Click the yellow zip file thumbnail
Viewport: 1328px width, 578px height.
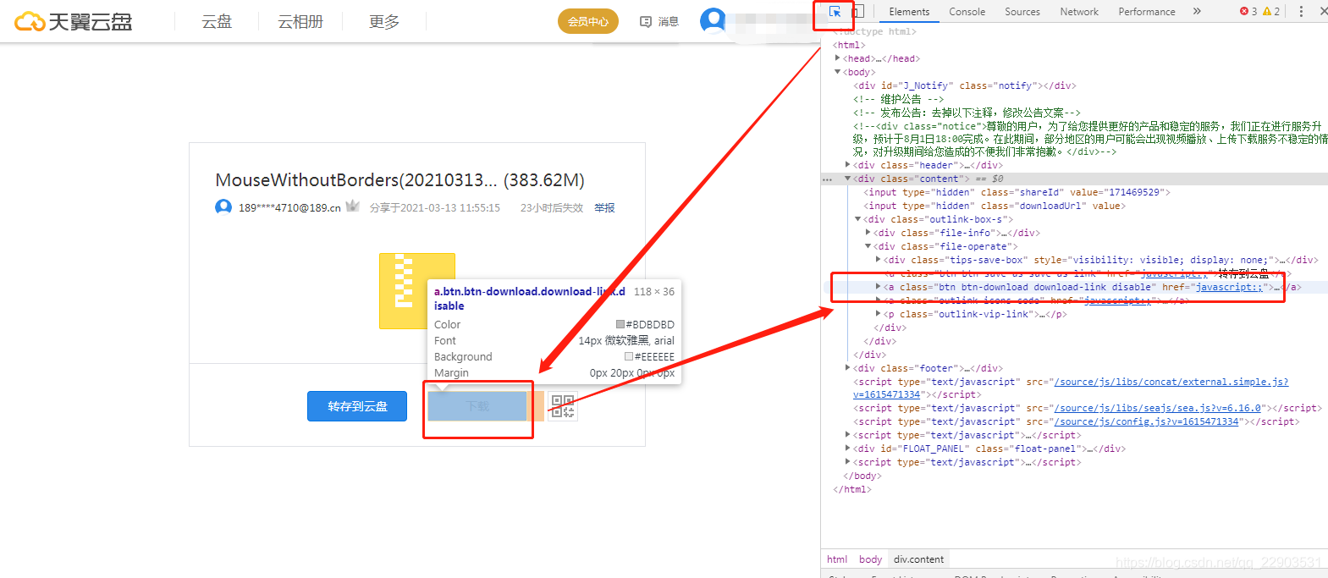417,291
